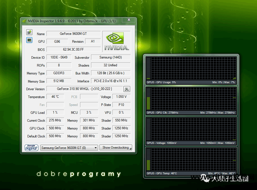The height and width of the screenshot is (190, 257).
Task: Click the upload screenshot camera icon
Action: tap(29, 32)
